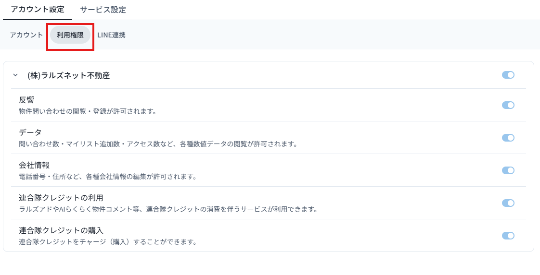Click the 物件問い合わせの閲覧 description text
Screen dimensions: 540x275
click(88, 111)
